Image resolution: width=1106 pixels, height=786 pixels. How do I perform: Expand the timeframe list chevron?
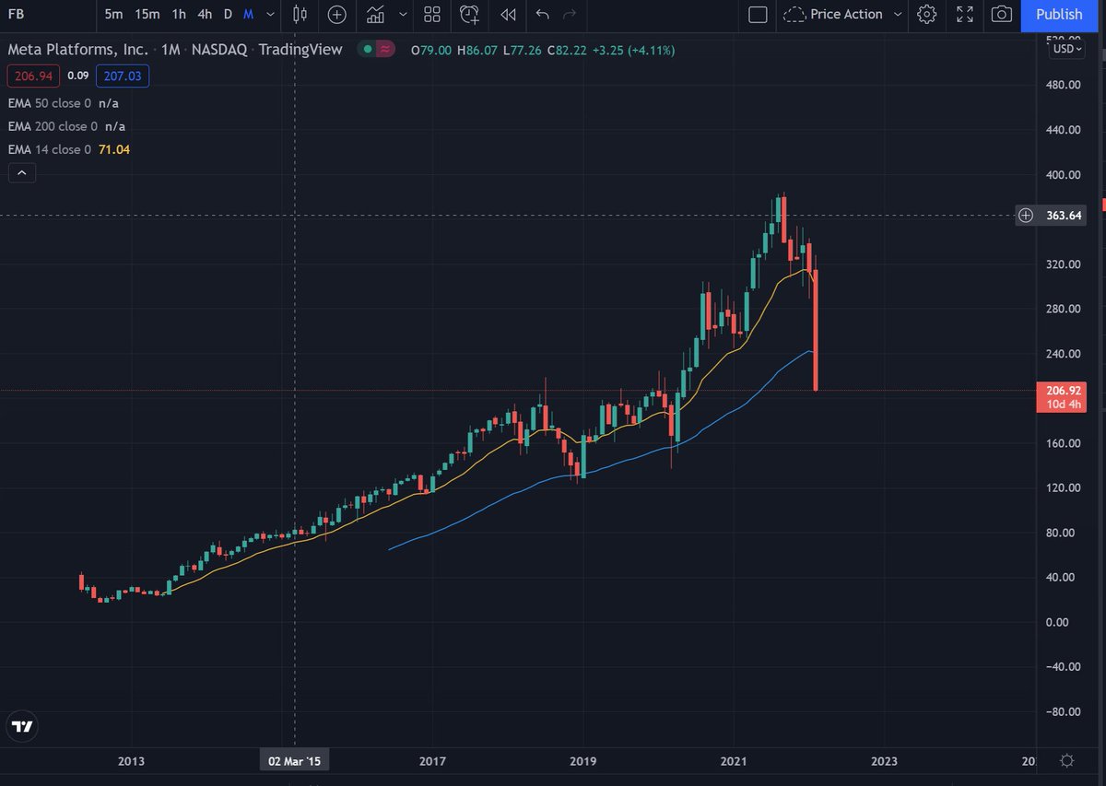269,15
